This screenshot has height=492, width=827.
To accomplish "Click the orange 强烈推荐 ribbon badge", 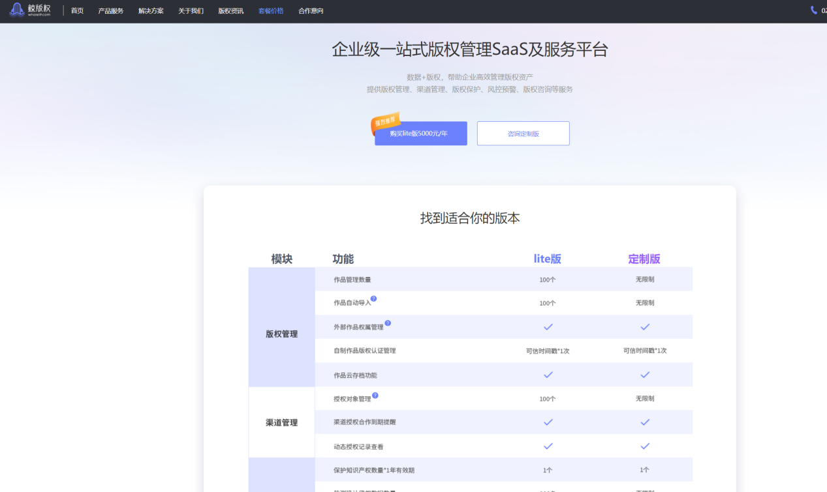I will [x=385, y=121].
